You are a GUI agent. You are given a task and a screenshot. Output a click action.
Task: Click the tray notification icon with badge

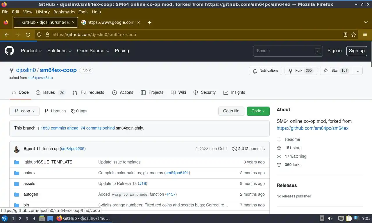356,218
